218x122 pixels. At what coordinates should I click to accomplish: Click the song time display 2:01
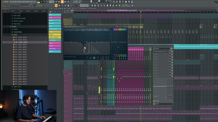tap(77, 2)
